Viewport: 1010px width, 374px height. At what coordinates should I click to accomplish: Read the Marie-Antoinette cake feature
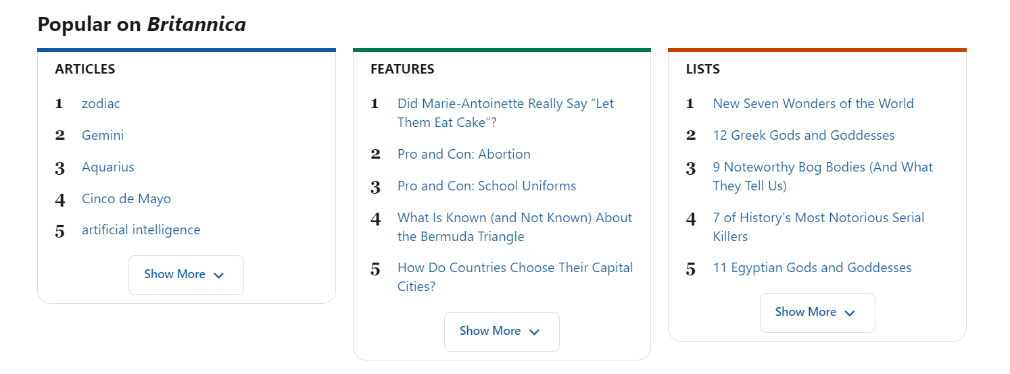coord(505,113)
